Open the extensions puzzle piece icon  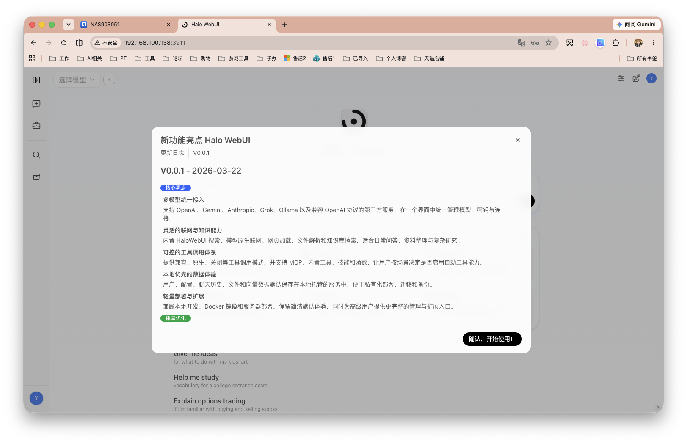(x=615, y=43)
